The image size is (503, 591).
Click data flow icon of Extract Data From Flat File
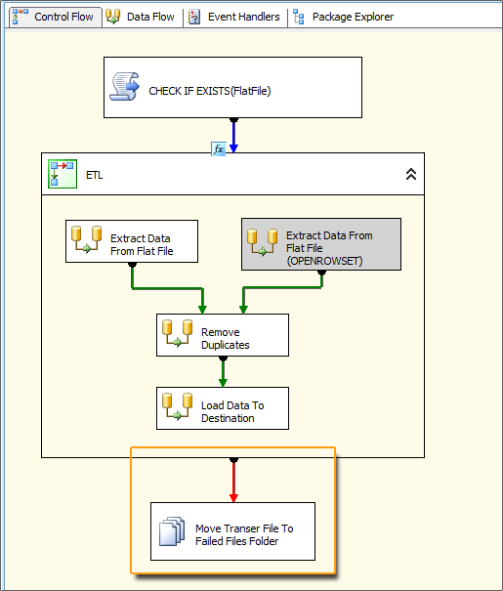click(x=87, y=239)
